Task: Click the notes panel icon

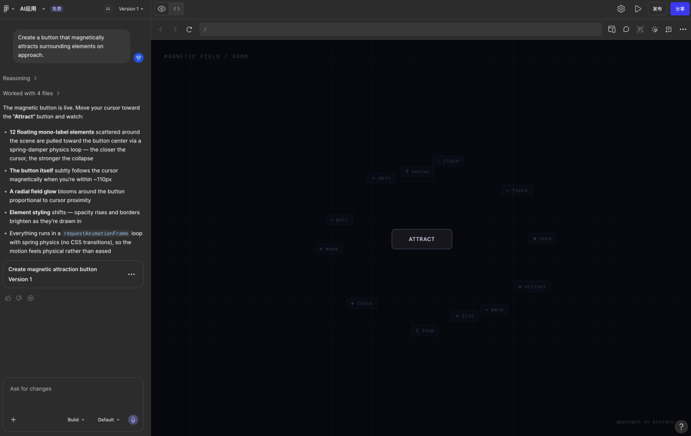Action: 669,29
